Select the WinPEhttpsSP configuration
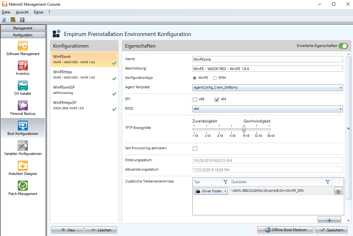 coord(84,105)
